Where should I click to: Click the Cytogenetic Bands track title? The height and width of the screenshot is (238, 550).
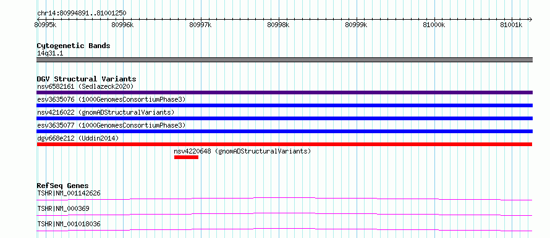coord(74,46)
